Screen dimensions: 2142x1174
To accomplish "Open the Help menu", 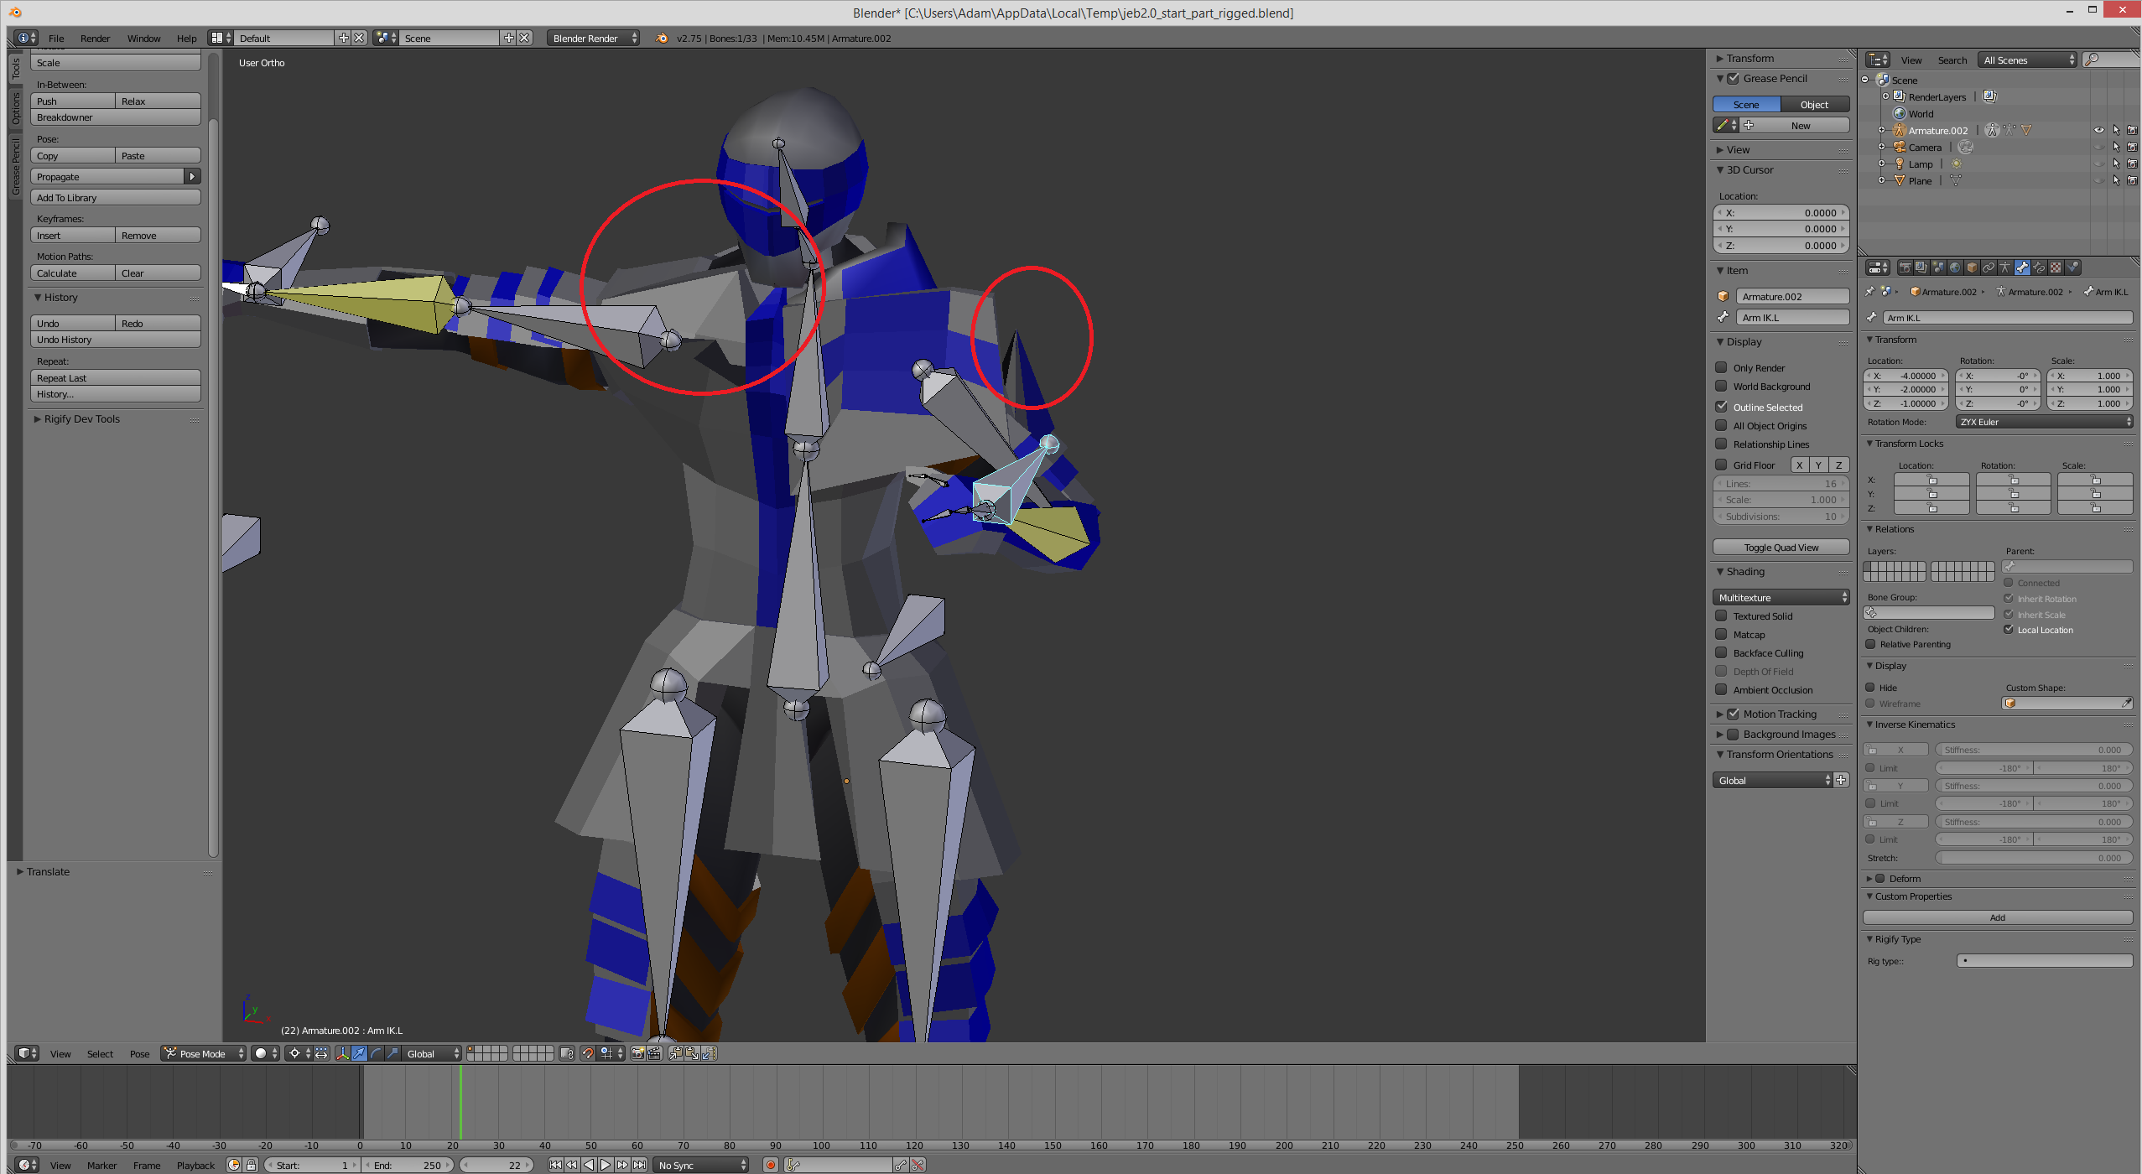I will [186, 38].
